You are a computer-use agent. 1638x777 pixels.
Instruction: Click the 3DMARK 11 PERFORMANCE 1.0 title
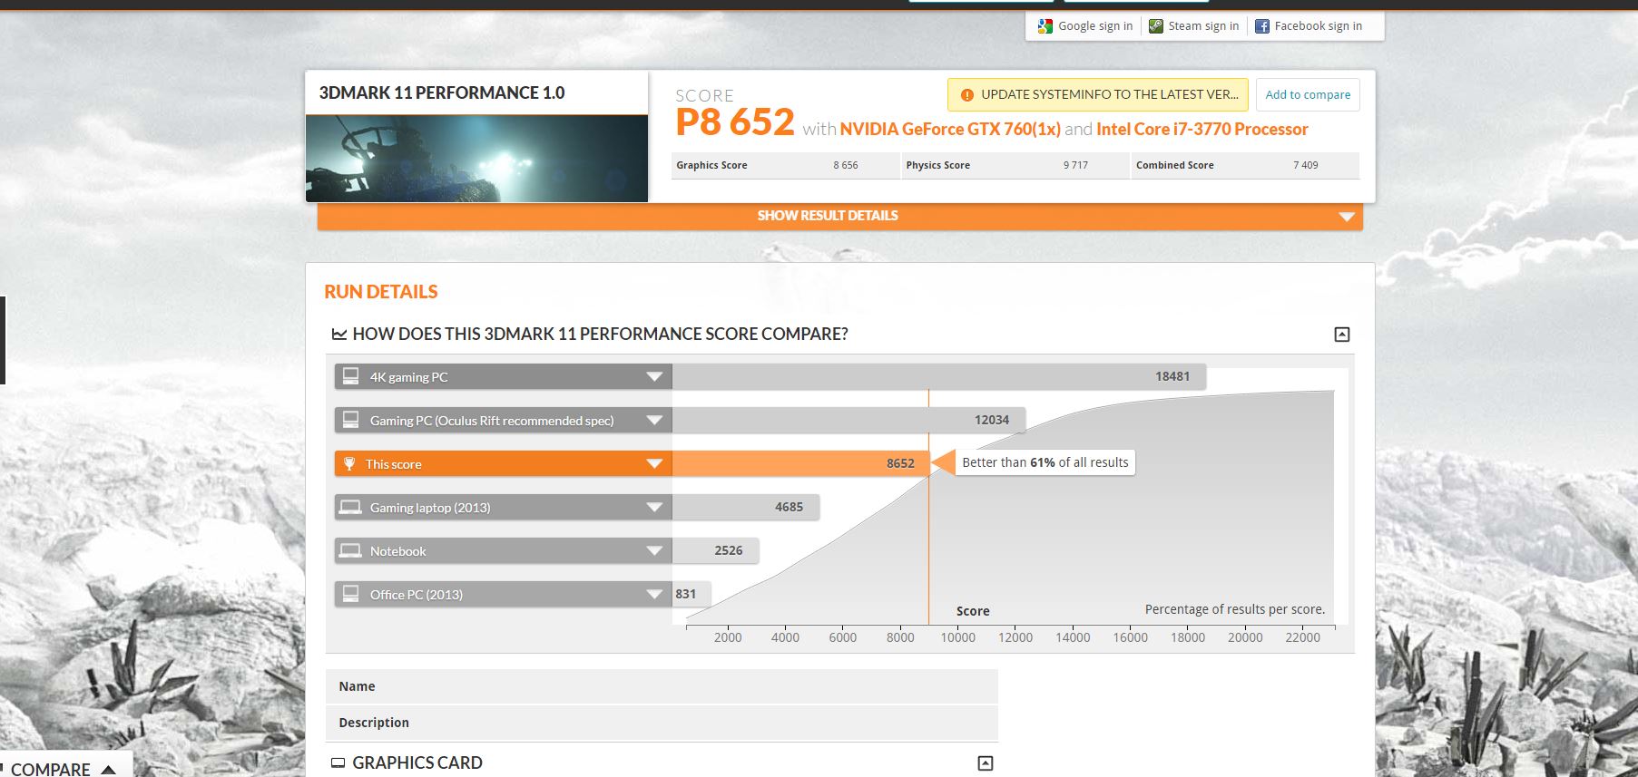pyautogui.click(x=442, y=92)
